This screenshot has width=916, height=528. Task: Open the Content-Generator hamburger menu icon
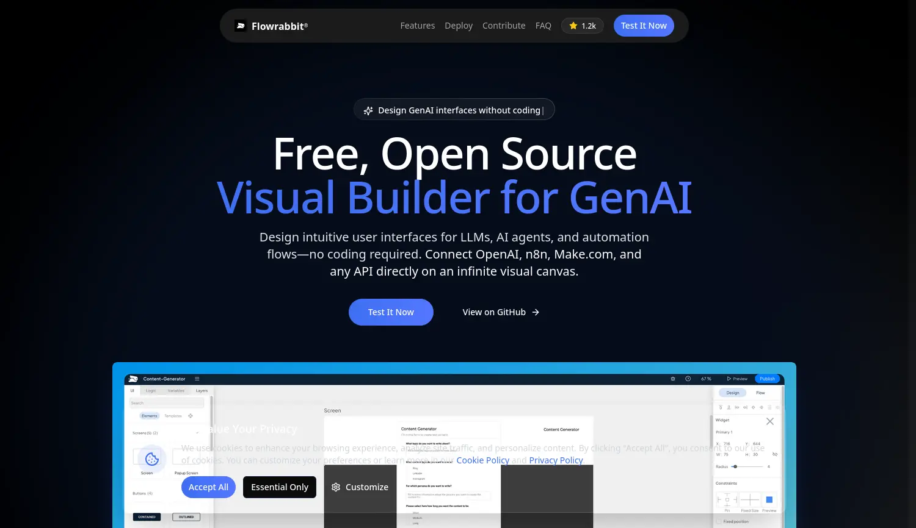tap(197, 379)
